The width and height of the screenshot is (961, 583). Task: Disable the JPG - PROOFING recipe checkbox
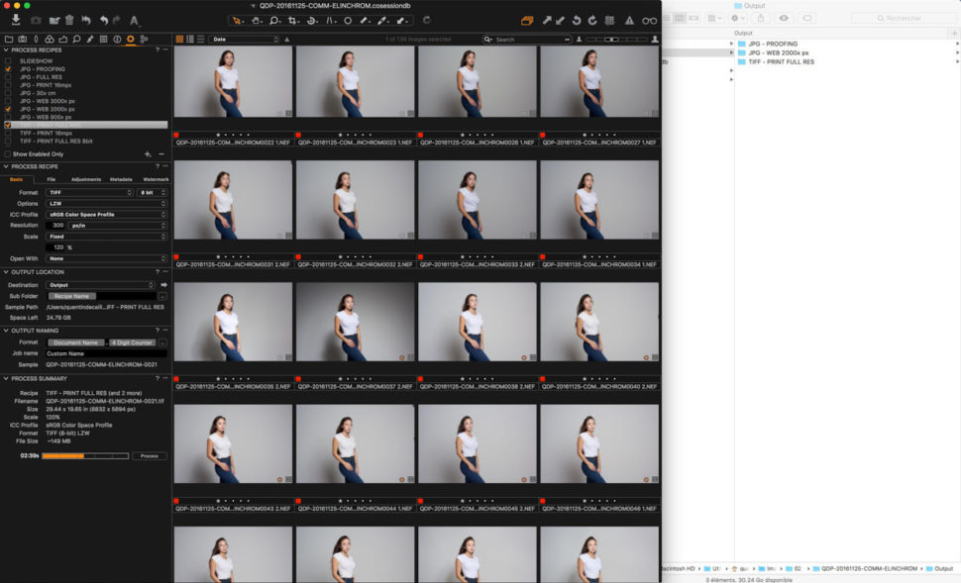(x=8, y=69)
